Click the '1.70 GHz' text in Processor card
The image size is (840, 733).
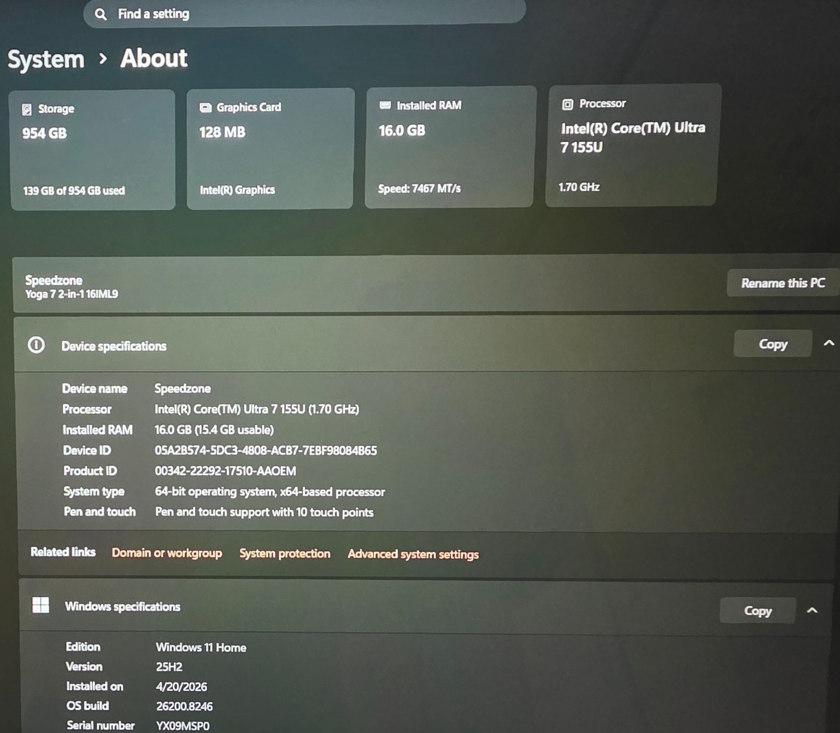tap(579, 187)
